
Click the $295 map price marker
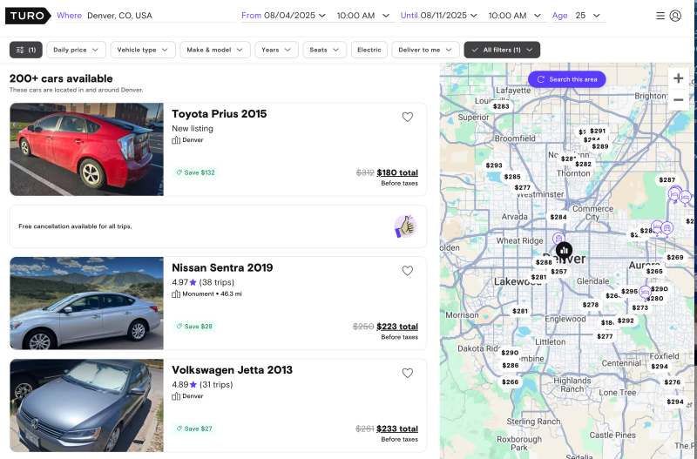pyautogui.click(x=629, y=292)
